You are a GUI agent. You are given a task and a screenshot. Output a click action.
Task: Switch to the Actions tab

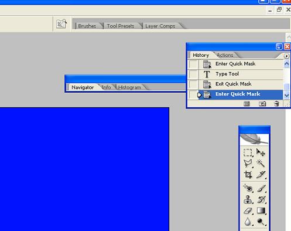225,55
